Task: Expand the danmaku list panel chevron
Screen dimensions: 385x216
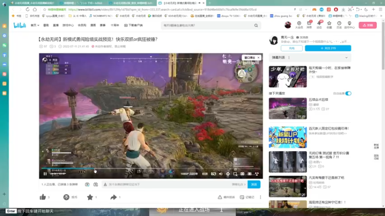Action: tap(346, 58)
